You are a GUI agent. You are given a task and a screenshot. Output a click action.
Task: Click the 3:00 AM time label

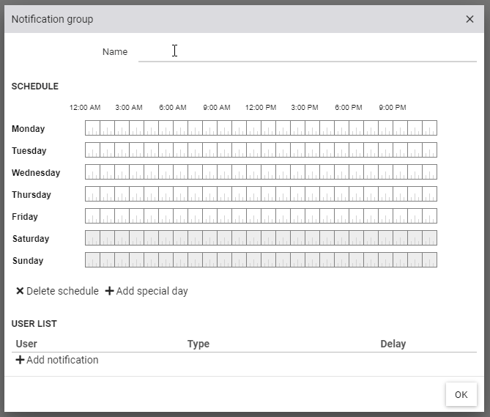[129, 108]
